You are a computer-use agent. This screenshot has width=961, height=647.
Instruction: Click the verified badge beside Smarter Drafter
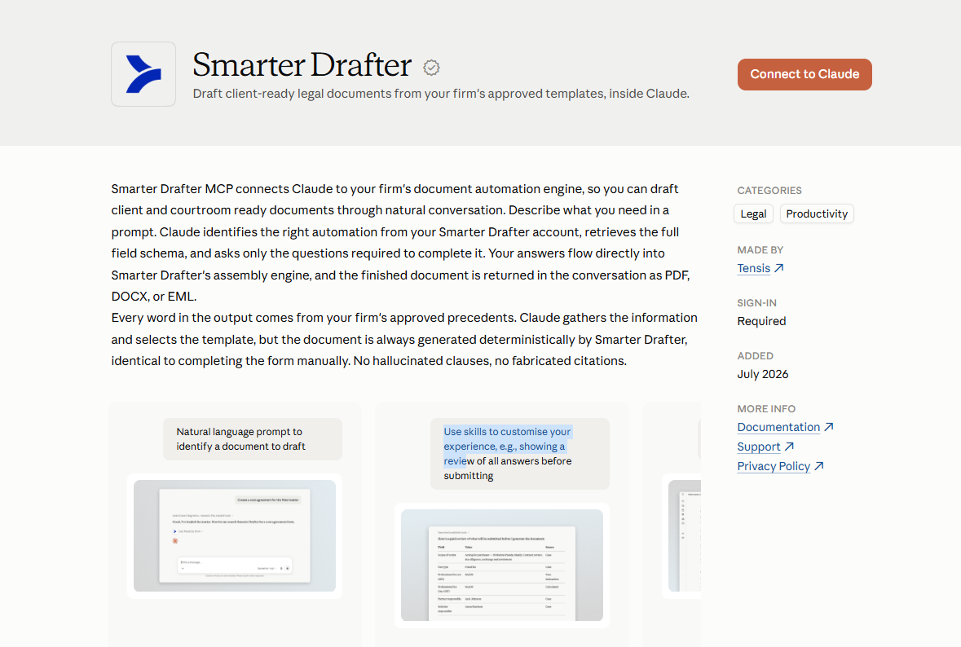[431, 68]
